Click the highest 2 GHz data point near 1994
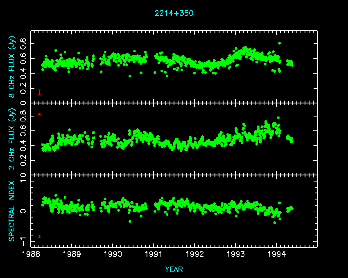 pos(278,118)
